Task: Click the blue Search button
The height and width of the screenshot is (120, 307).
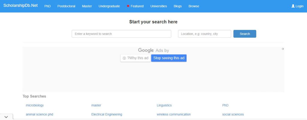Action: 245,34
